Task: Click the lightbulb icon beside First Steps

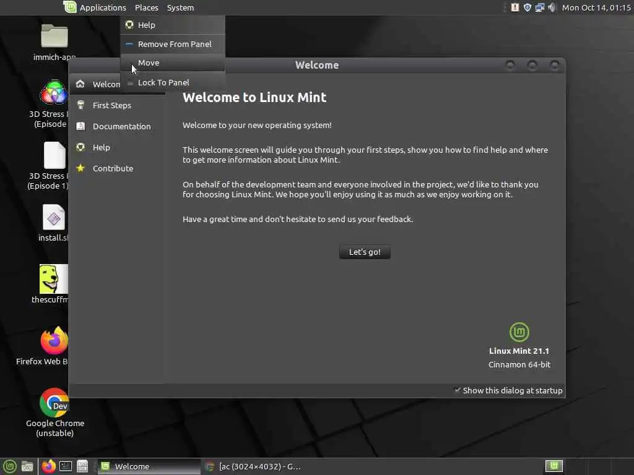Action: coord(80,105)
